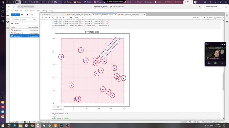Paste the cell from clipboard in toolbar
This screenshot has width=229, height=128.
point(57,18)
